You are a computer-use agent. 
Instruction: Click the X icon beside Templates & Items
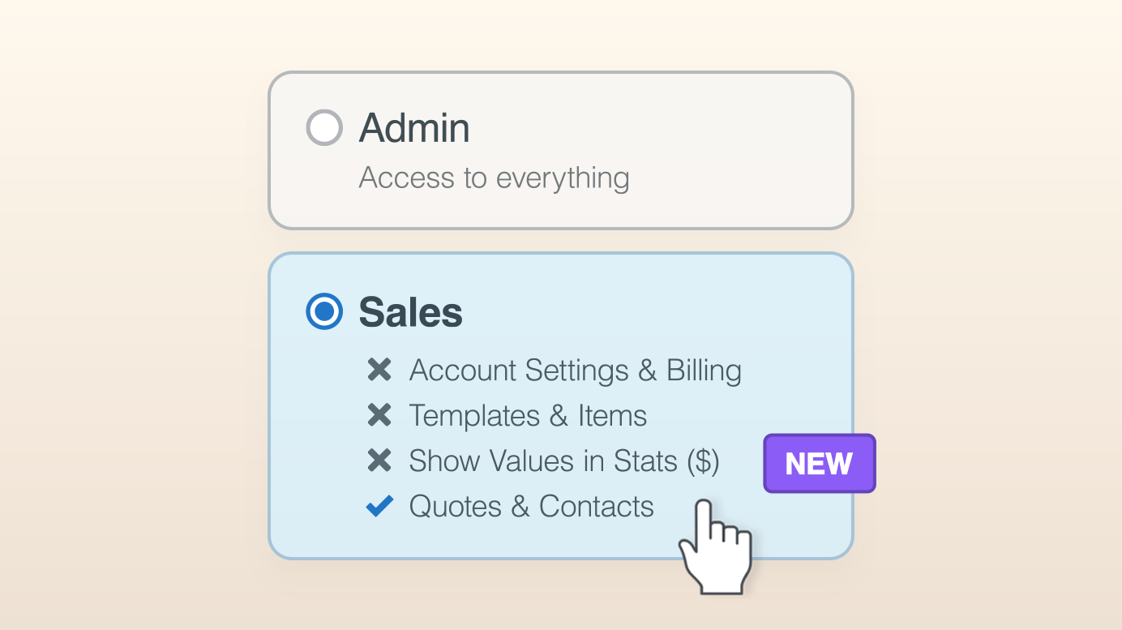(379, 415)
